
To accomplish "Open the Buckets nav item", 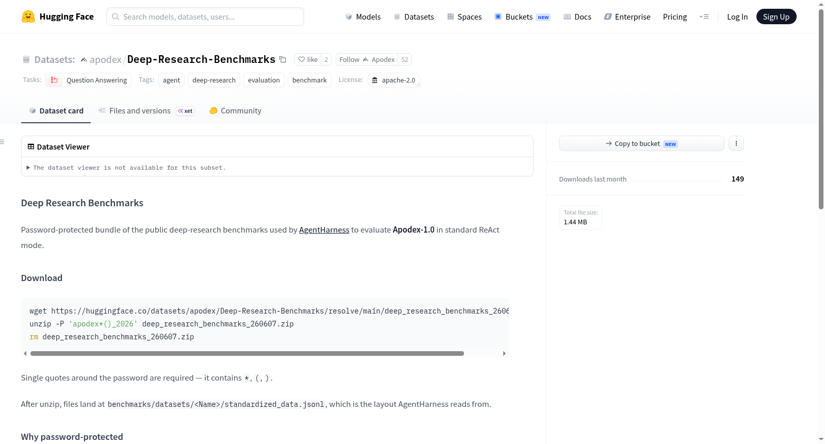I will pyautogui.click(x=522, y=17).
